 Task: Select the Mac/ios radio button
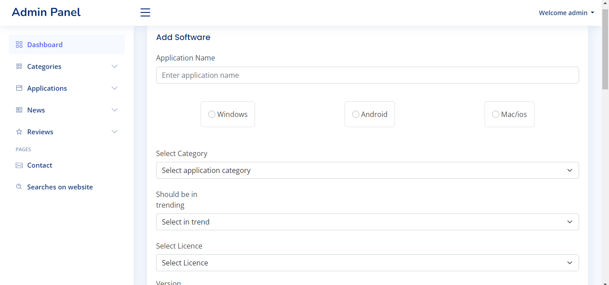tap(496, 114)
